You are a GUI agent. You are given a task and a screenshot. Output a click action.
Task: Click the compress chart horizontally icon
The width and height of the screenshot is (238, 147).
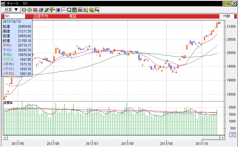click(30, 10)
